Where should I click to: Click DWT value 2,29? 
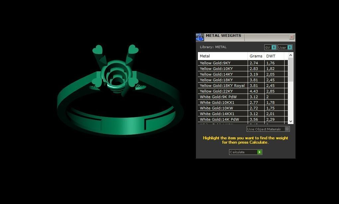271,119
